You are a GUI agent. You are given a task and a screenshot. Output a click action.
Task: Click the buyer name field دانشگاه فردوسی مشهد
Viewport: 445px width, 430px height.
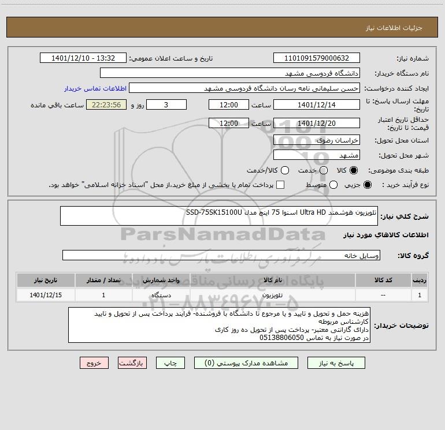pyautogui.click(x=230, y=73)
